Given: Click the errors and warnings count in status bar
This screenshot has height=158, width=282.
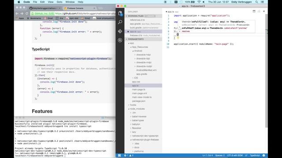Looking at the screenshot, I should pos(129,155).
